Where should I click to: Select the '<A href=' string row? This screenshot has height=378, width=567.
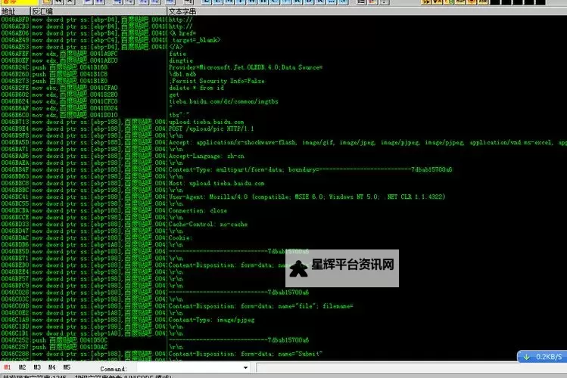point(182,33)
